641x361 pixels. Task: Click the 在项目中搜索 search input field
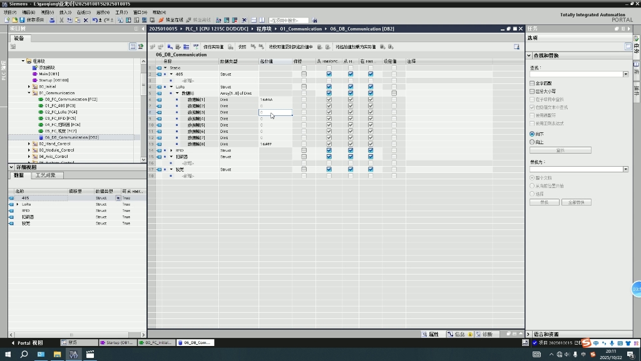tap(289, 20)
